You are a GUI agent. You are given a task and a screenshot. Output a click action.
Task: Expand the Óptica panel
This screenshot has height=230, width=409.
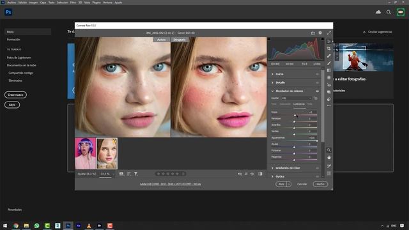point(272,176)
